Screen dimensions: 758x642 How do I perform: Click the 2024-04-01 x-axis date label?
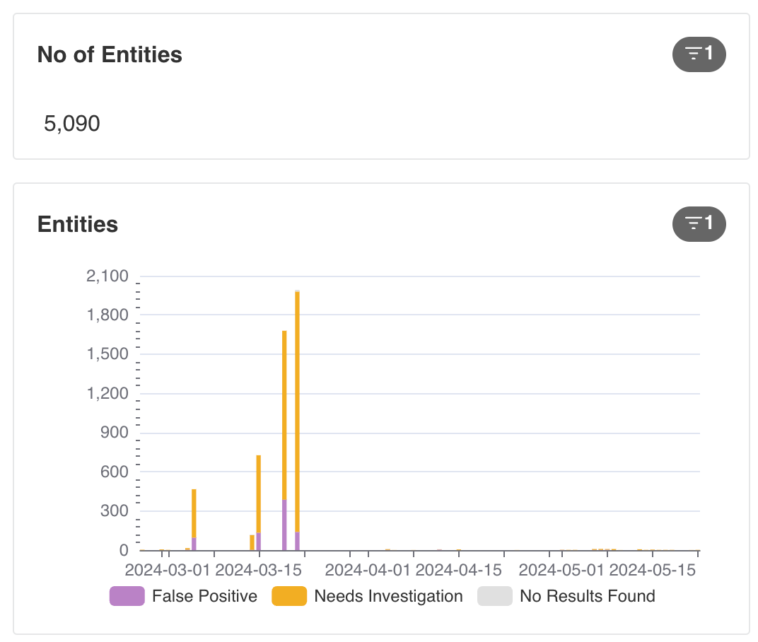(x=368, y=570)
